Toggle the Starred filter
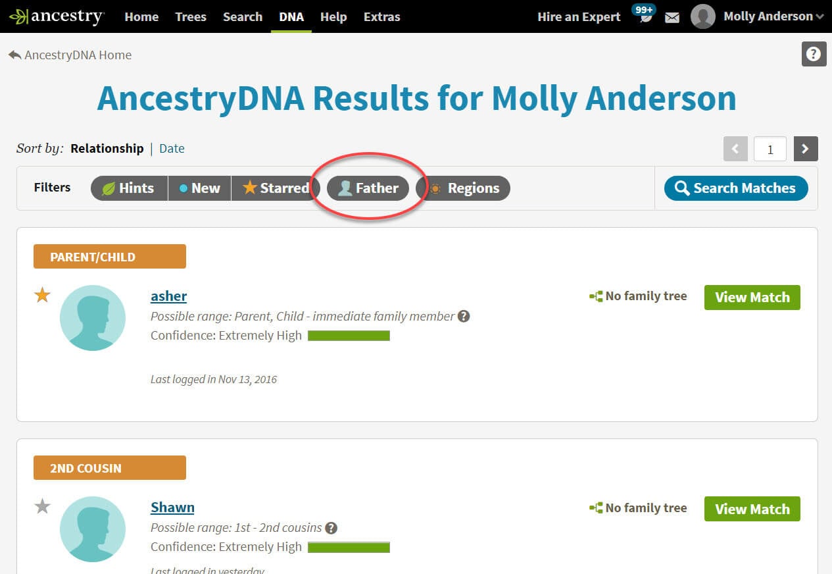The image size is (832, 574). pos(276,188)
